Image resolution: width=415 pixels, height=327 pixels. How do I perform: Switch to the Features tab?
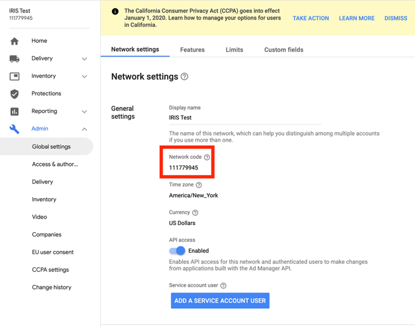click(192, 50)
